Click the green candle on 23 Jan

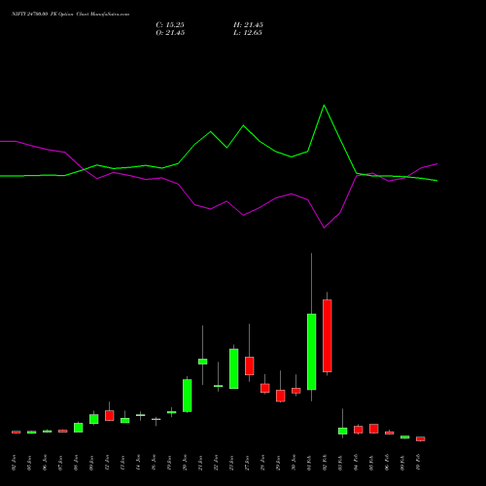[x=234, y=368]
